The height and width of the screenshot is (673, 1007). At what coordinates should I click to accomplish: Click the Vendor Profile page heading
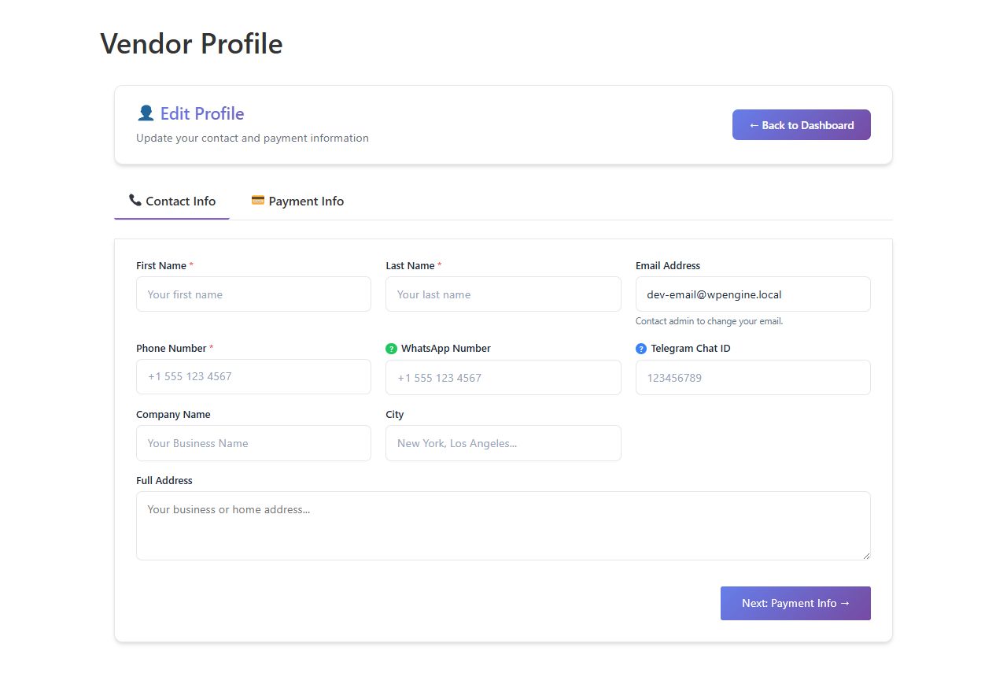(191, 43)
